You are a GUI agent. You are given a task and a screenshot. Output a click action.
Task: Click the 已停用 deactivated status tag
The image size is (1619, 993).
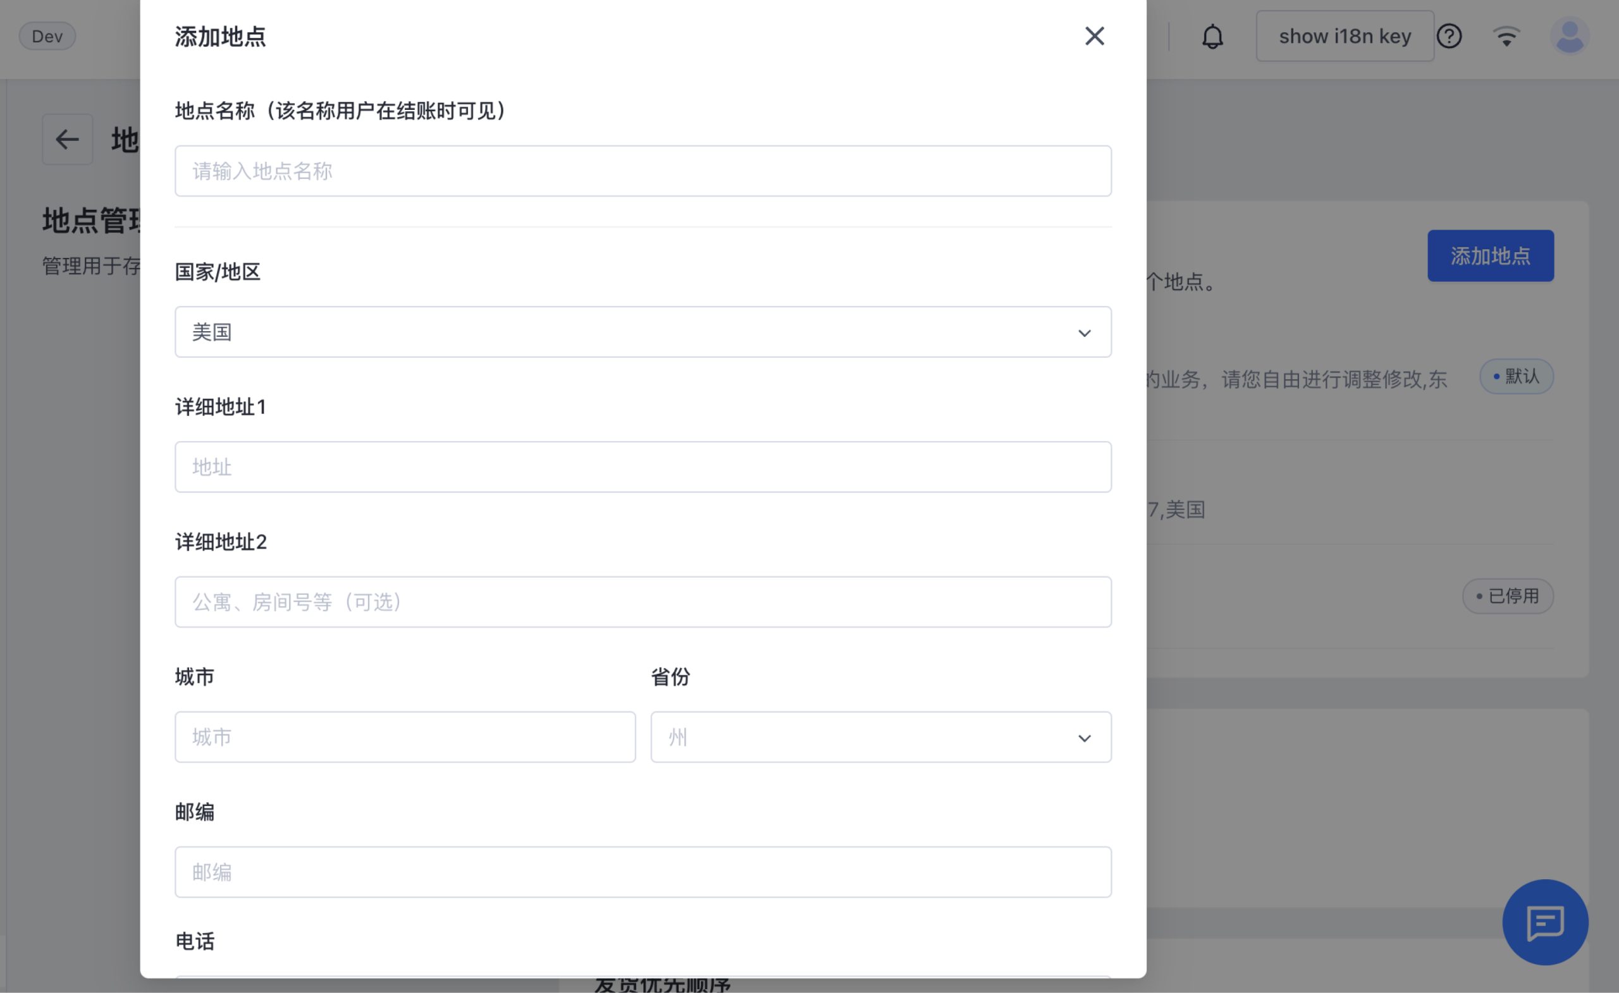pos(1508,595)
